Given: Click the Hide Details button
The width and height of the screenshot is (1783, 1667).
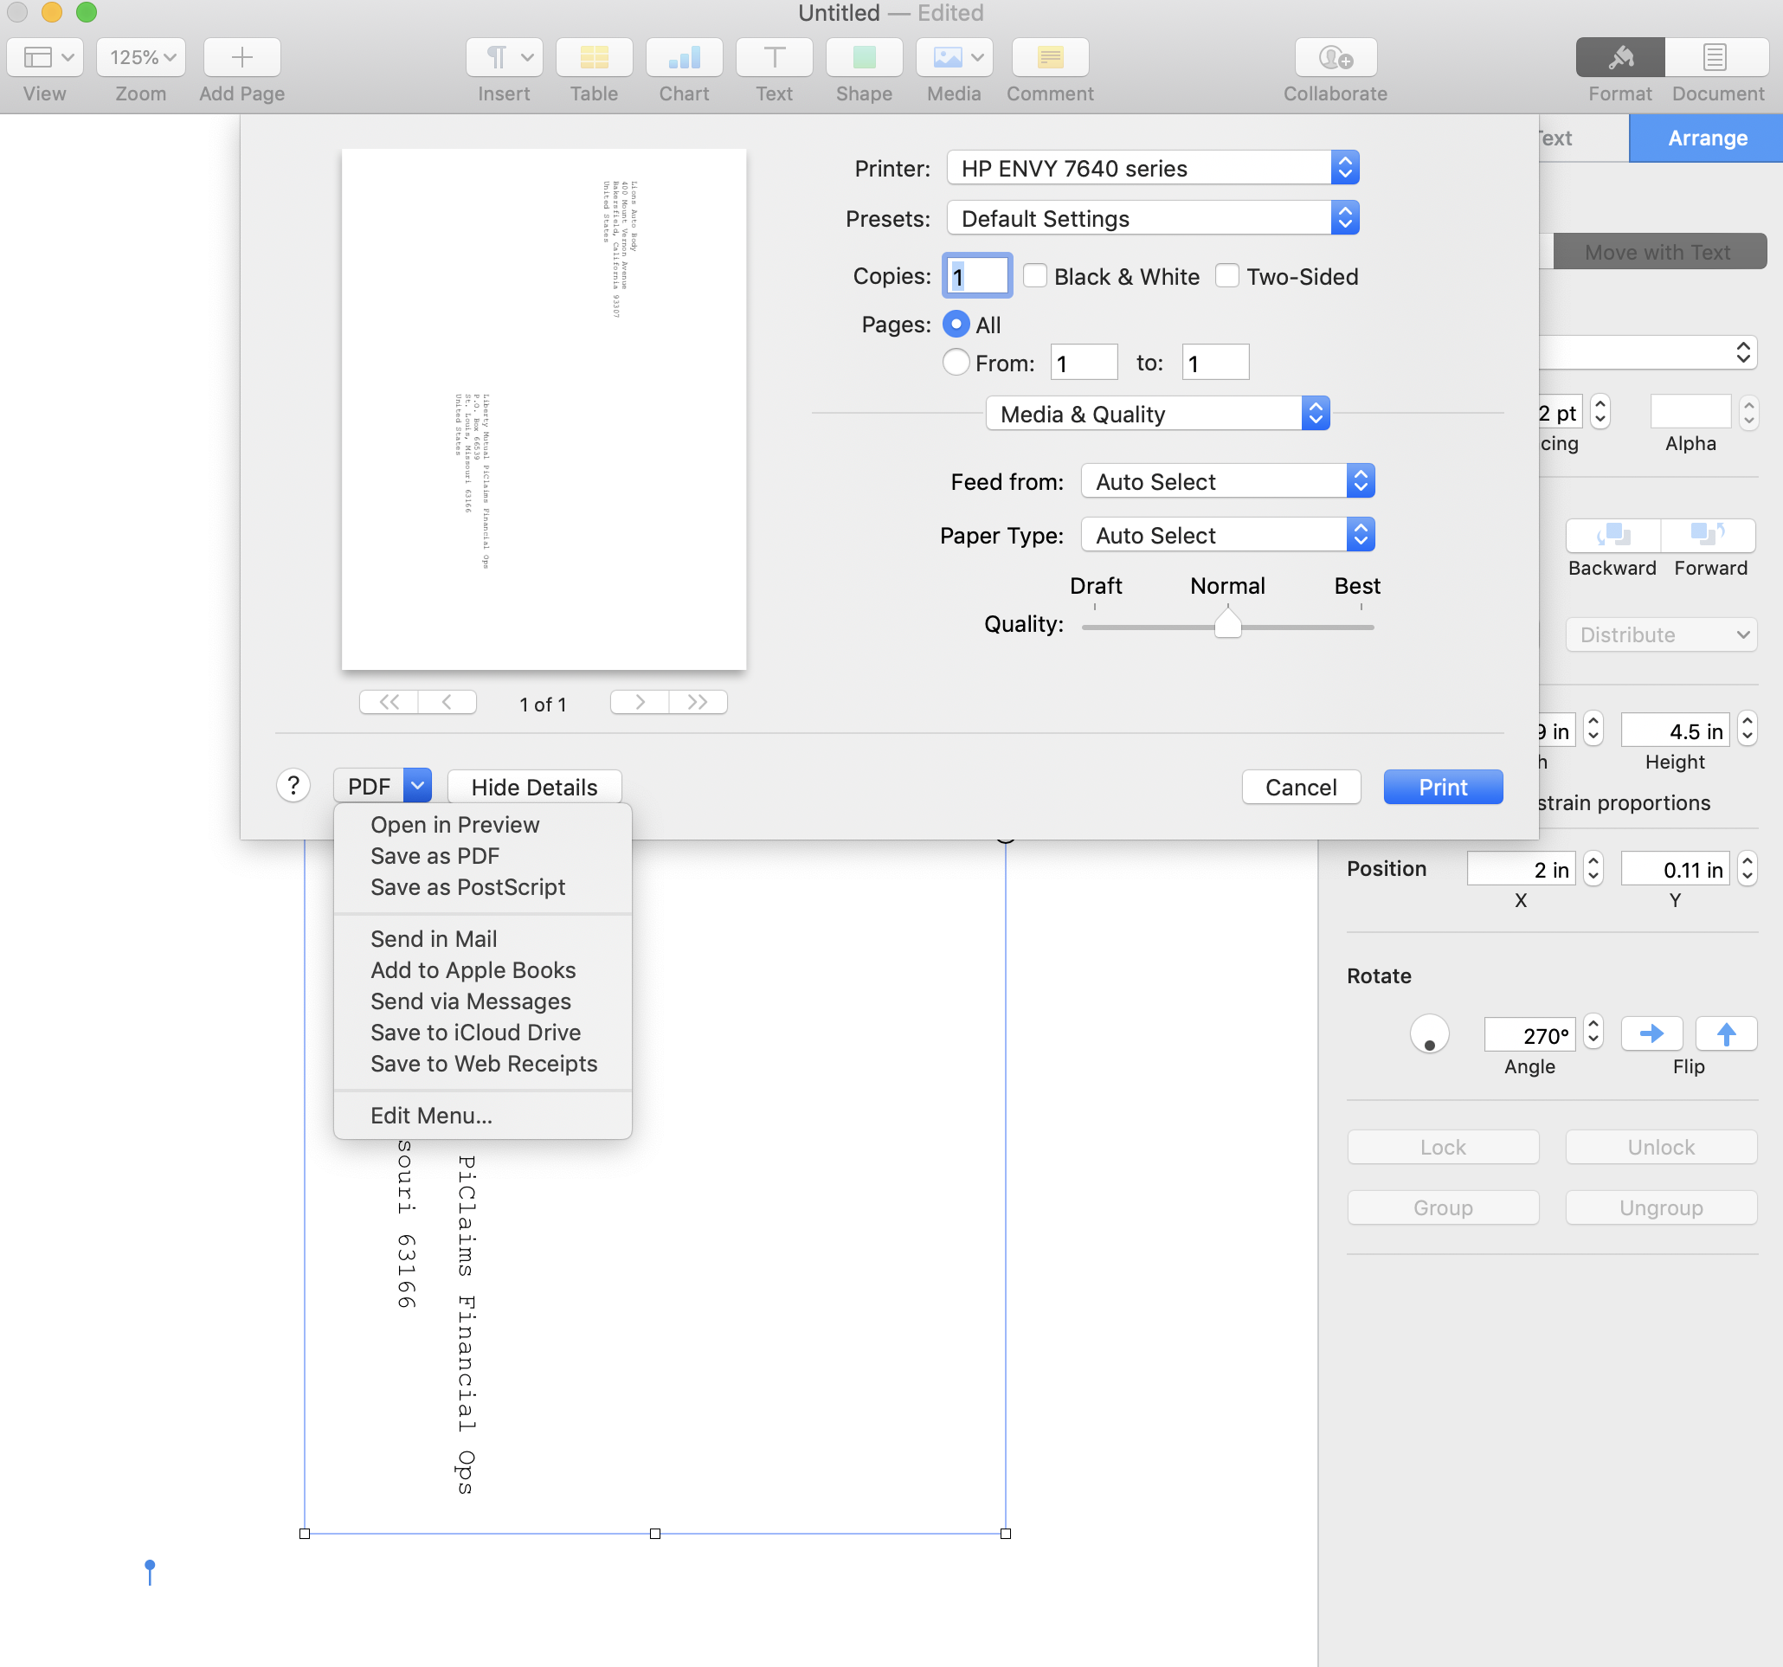Looking at the screenshot, I should [x=534, y=787].
